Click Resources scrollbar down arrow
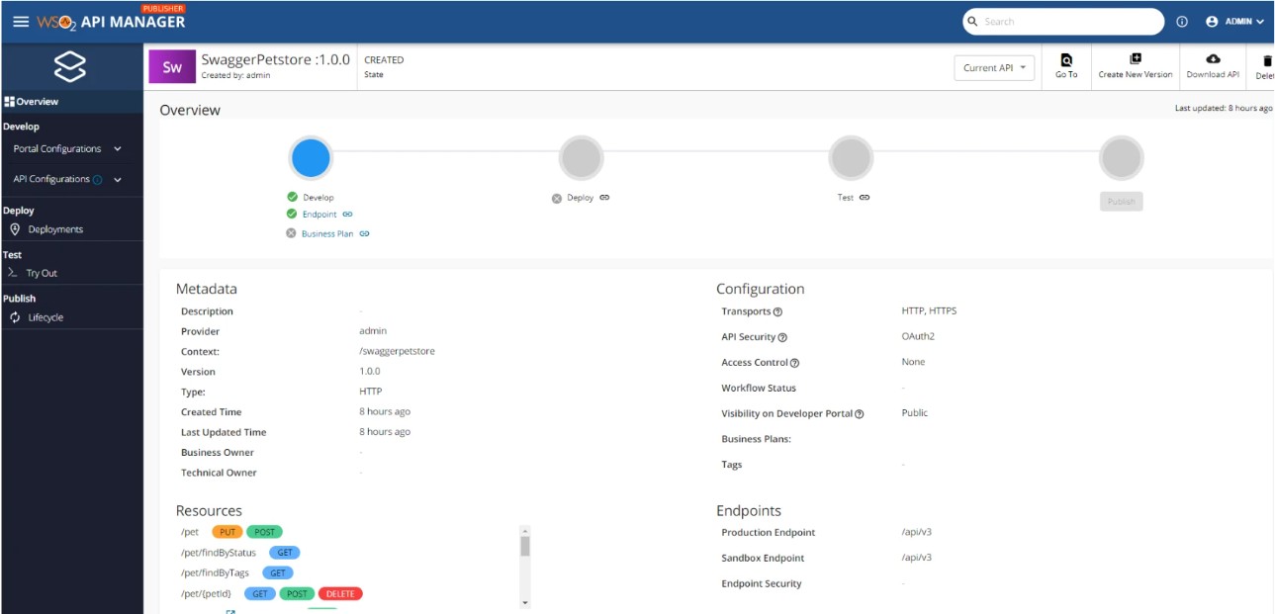This screenshot has height=614, width=1275. 525,602
